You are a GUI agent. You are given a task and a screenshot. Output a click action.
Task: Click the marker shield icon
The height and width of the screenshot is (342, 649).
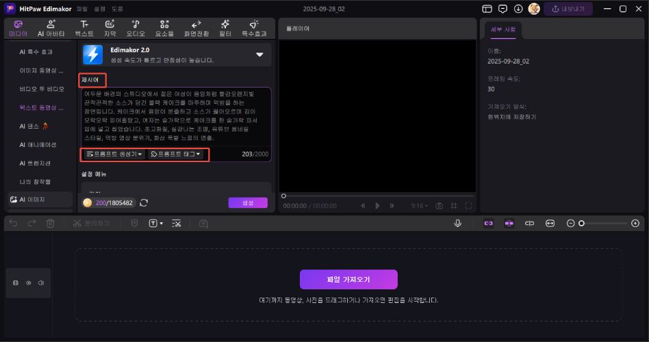pos(134,223)
